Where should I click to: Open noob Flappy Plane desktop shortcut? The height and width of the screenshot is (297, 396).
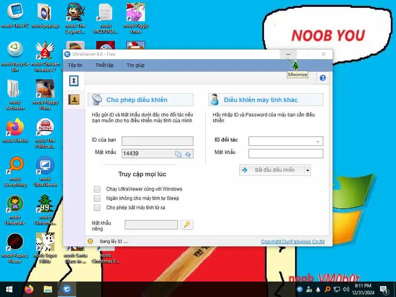point(45,95)
